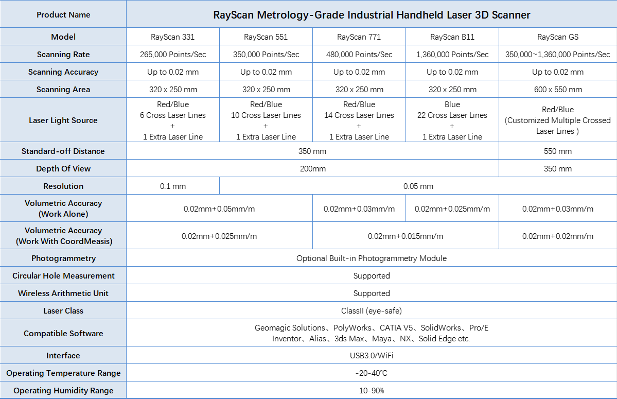
Task: Click the '350,000 Points/Sec' value
Action: [x=266, y=54]
